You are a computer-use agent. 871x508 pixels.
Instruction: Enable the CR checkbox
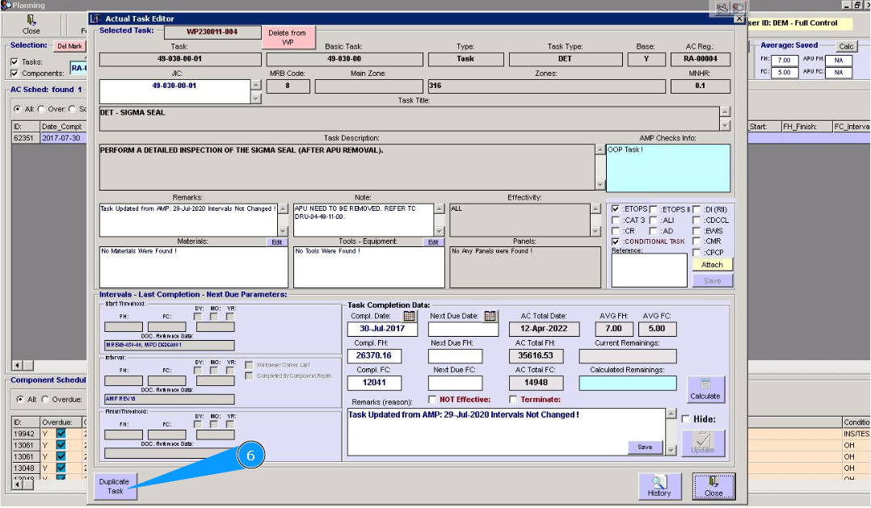[x=616, y=231]
